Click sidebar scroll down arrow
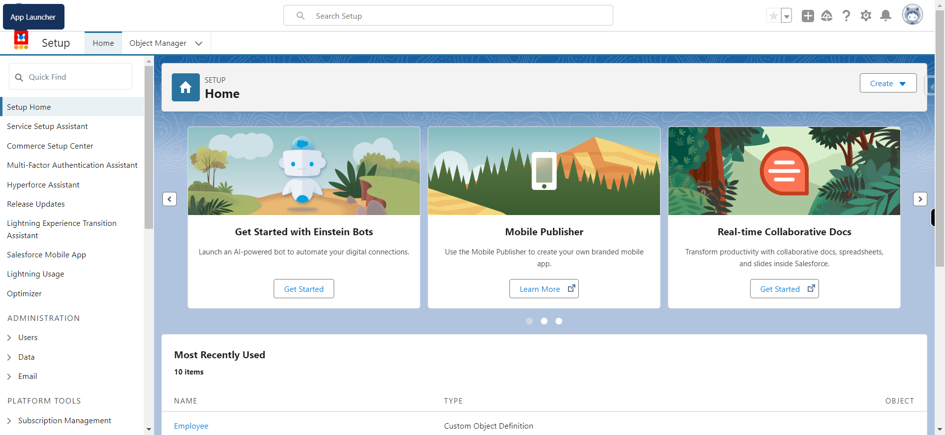The height and width of the screenshot is (435, 945). (x=149, y=429)
